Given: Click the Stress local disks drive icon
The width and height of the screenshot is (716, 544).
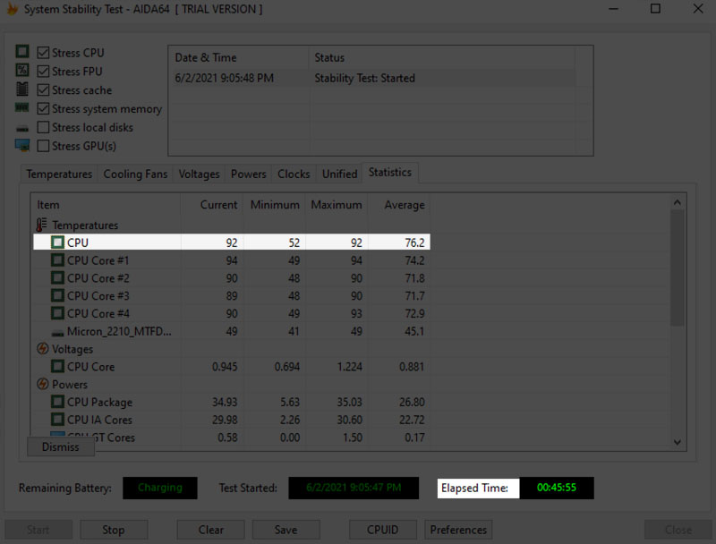Looking at the screenshot, I should (21, 128).
